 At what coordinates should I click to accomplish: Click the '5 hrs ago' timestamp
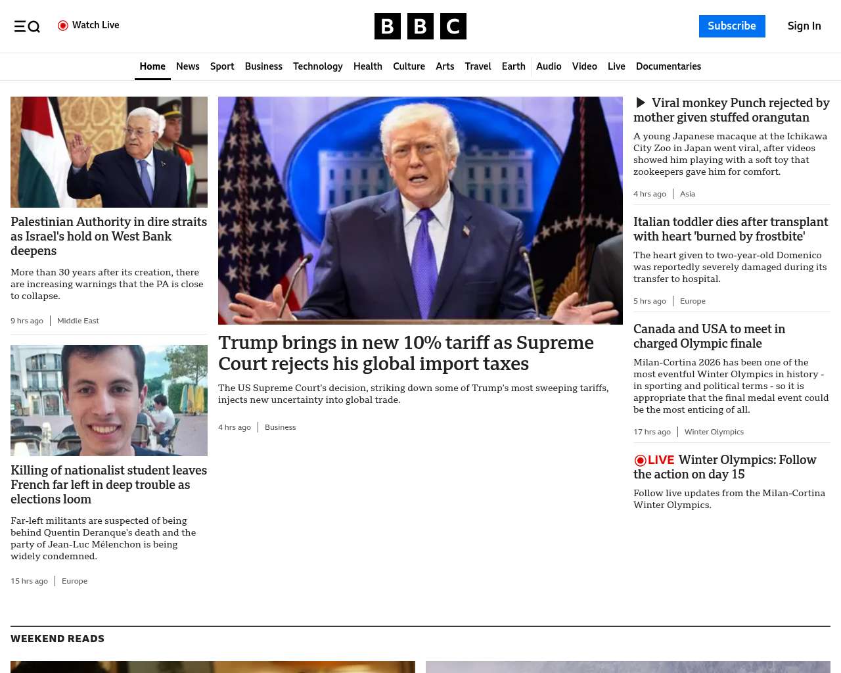click(x=650, y=301)
